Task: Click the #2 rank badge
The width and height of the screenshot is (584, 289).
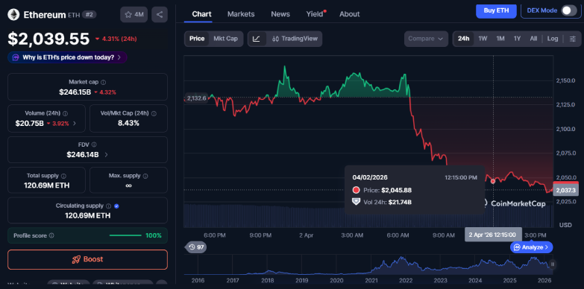Action: (90, 14)
